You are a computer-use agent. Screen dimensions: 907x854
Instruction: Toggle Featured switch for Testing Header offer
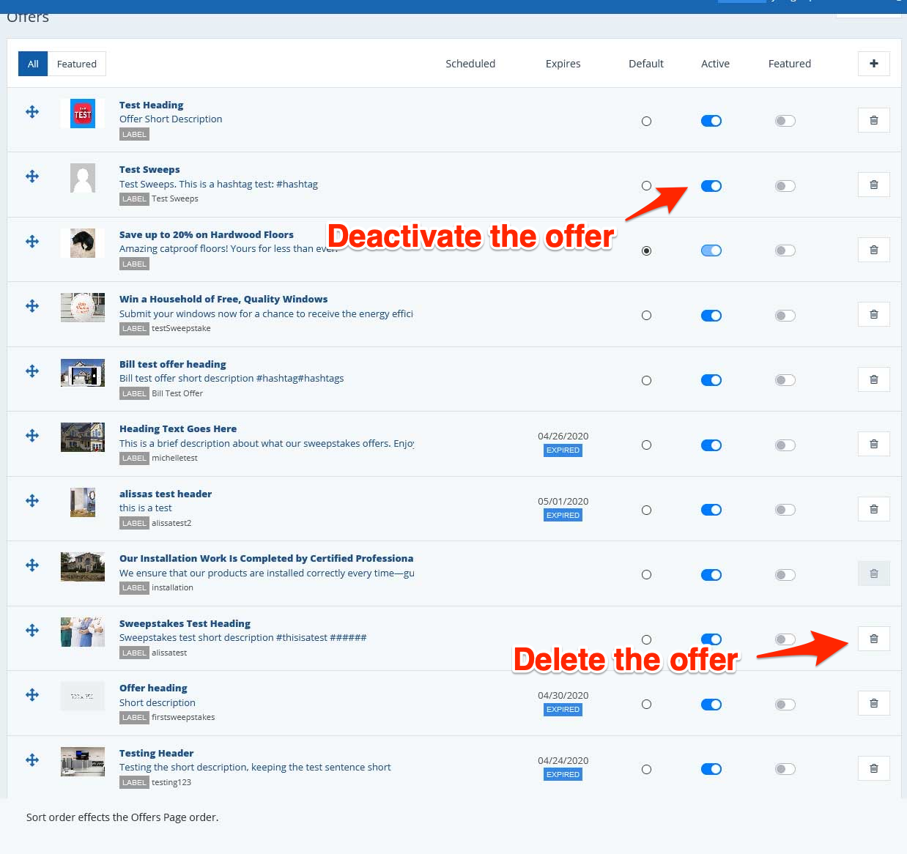(x=785, y=769)
